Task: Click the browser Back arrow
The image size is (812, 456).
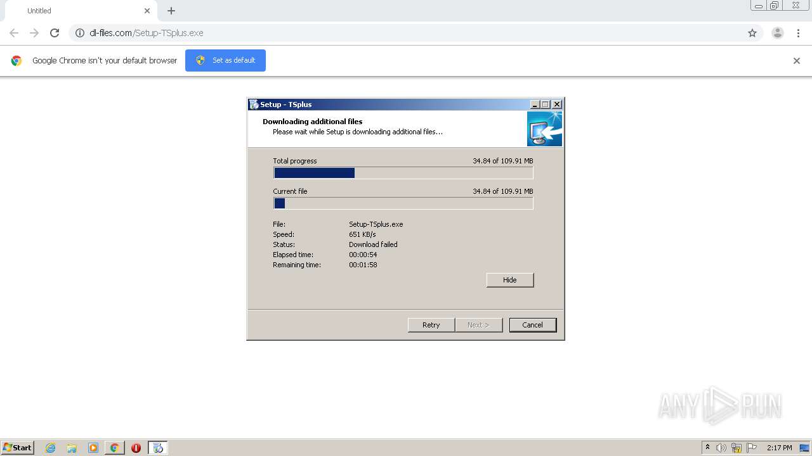Action: (x=14, y=33)
